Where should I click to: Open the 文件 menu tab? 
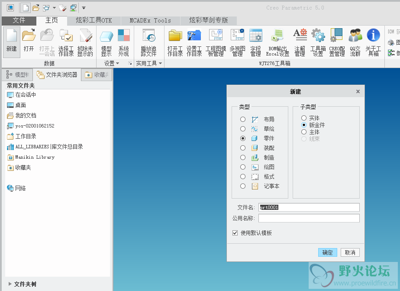(x=19, y=20)
